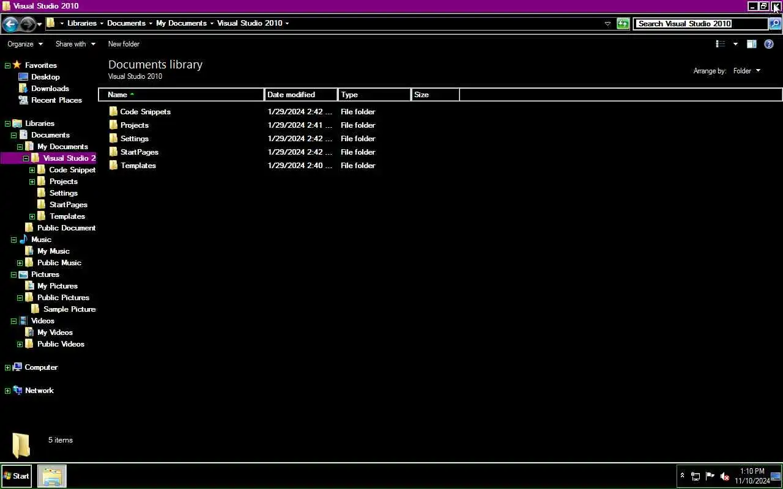Select My Videos in the tree
This screenshot has height=489, width=783.
[x=55, y=333]
